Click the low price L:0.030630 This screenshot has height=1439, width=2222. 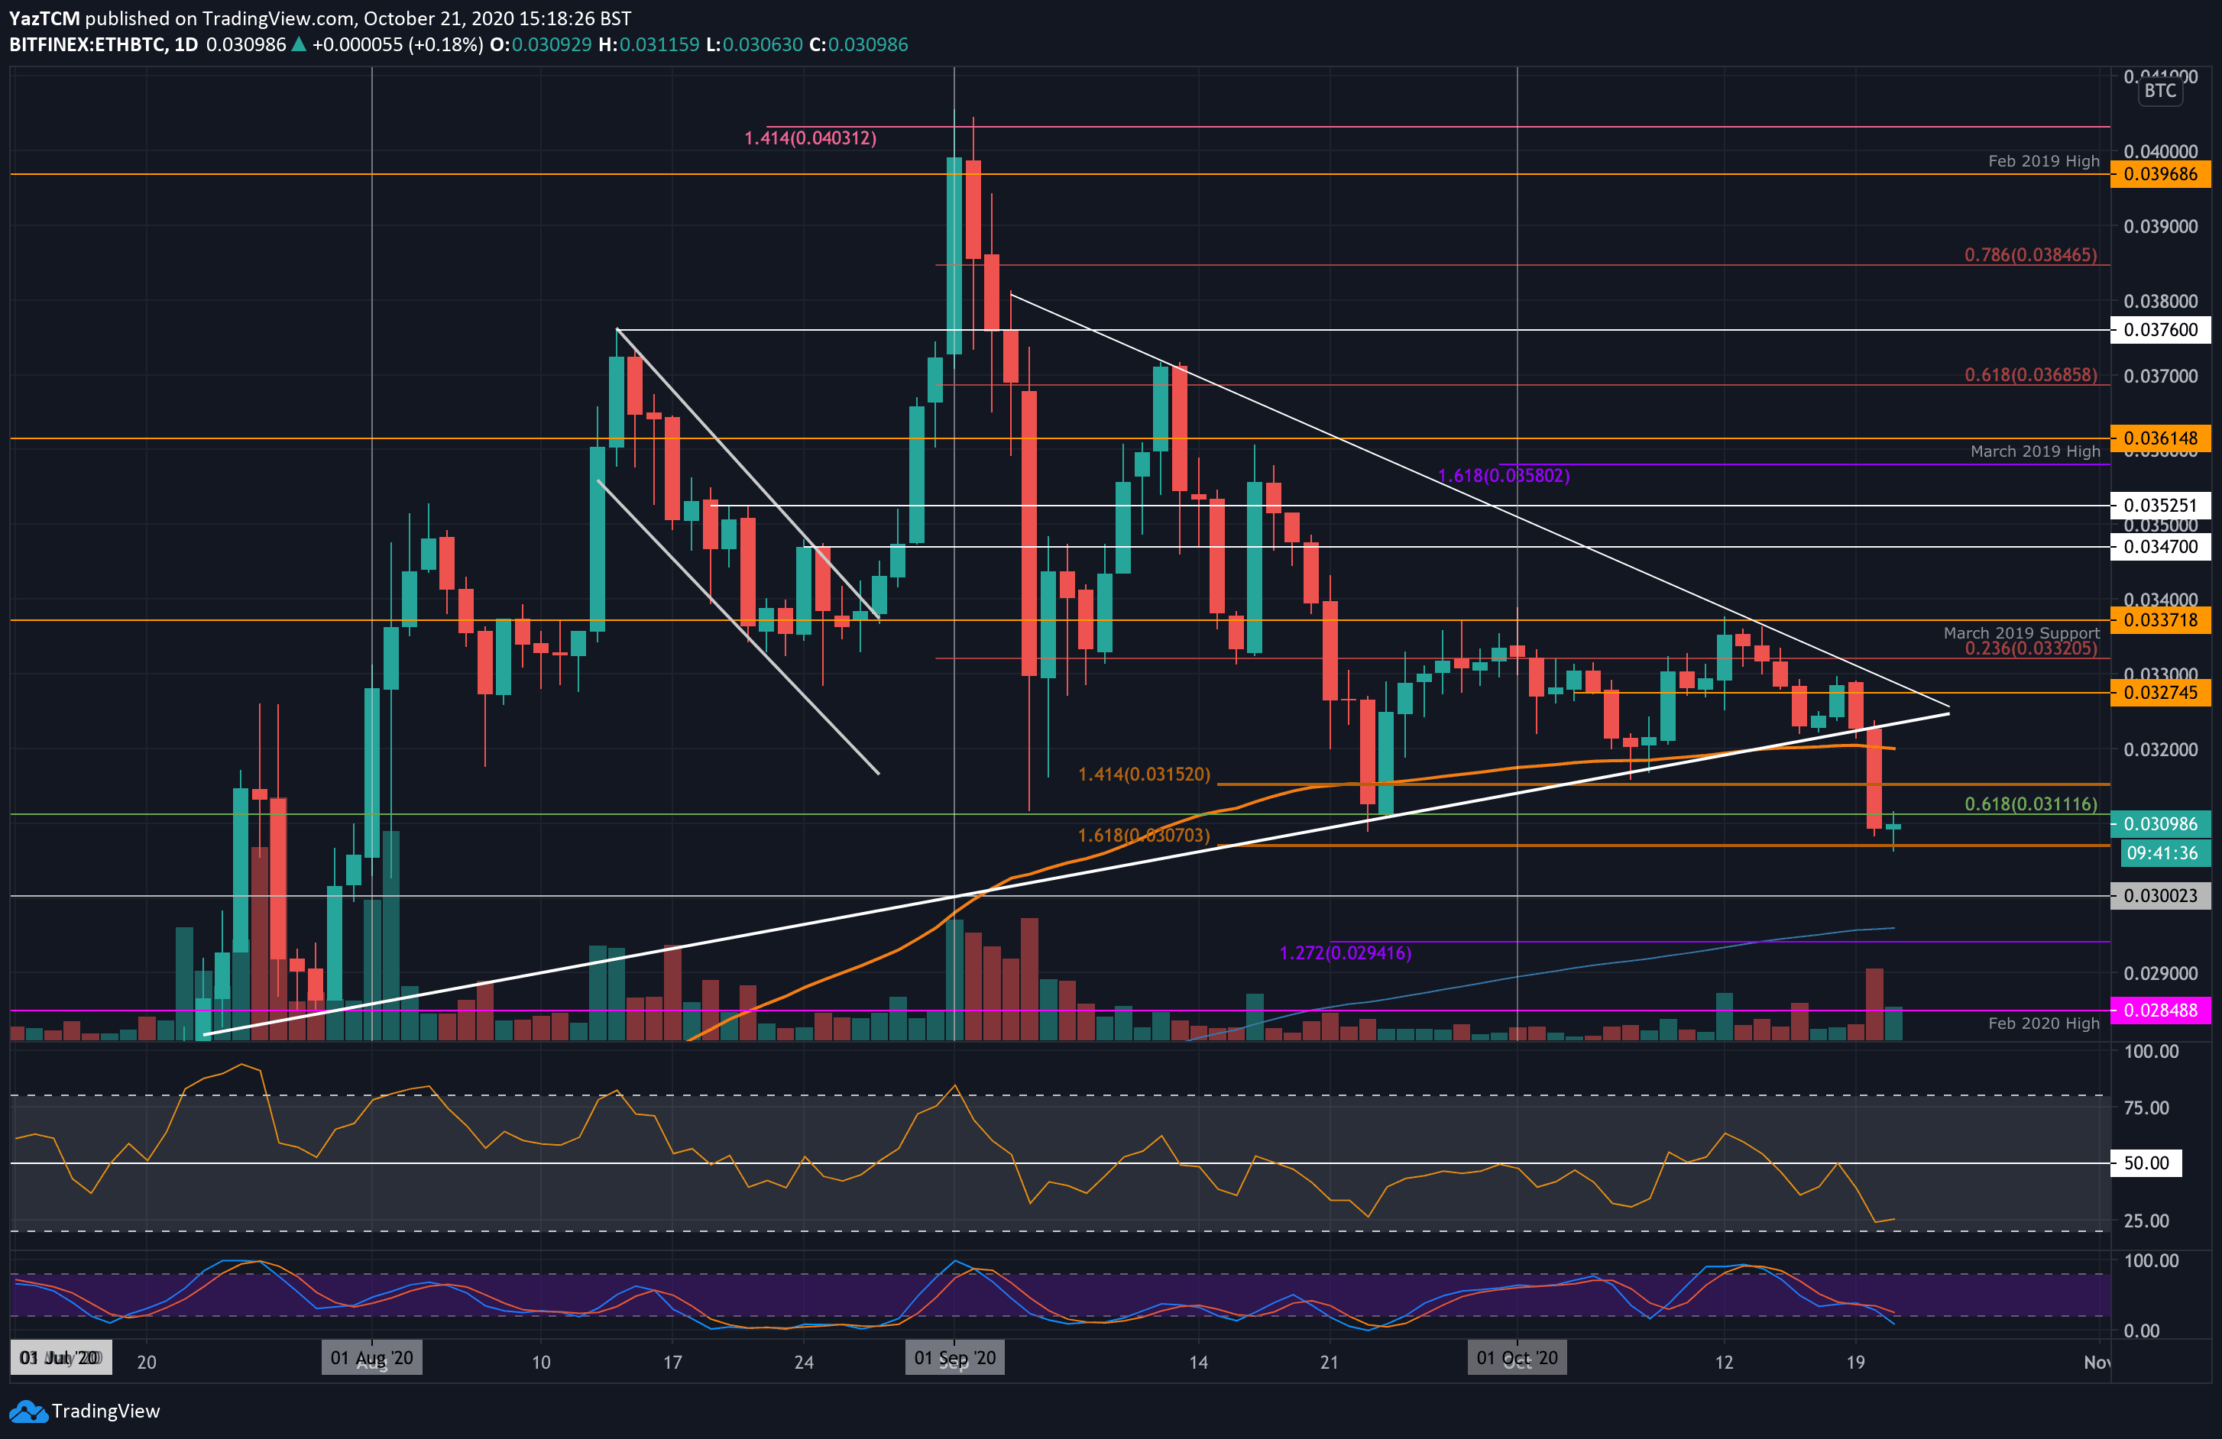pyautogui.click(x=753, y=45)
